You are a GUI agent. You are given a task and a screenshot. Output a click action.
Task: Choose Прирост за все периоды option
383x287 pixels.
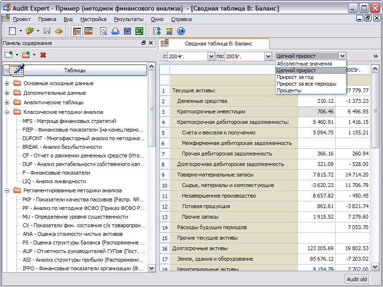pyautogui.click(x=311, y=84)
